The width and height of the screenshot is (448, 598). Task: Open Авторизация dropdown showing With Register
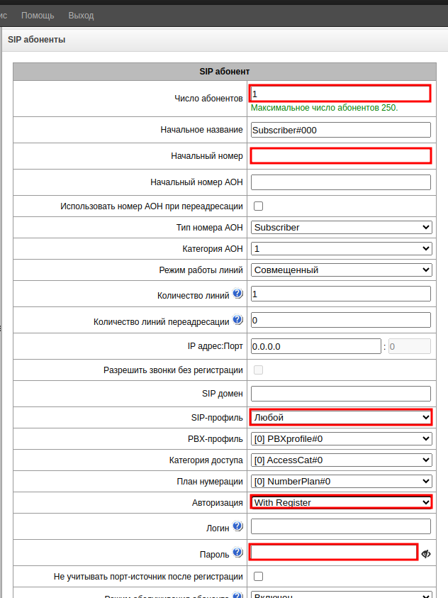(341, 503)
